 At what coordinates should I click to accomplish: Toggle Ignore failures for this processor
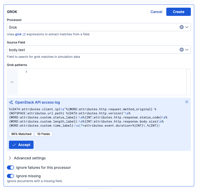point(10,168)
